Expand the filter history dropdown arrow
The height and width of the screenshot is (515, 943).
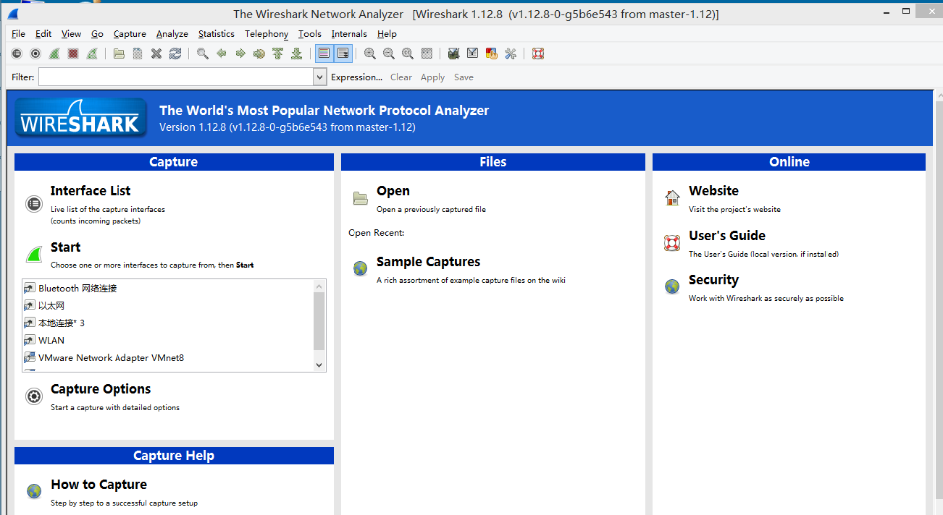[x=320, y=77]
